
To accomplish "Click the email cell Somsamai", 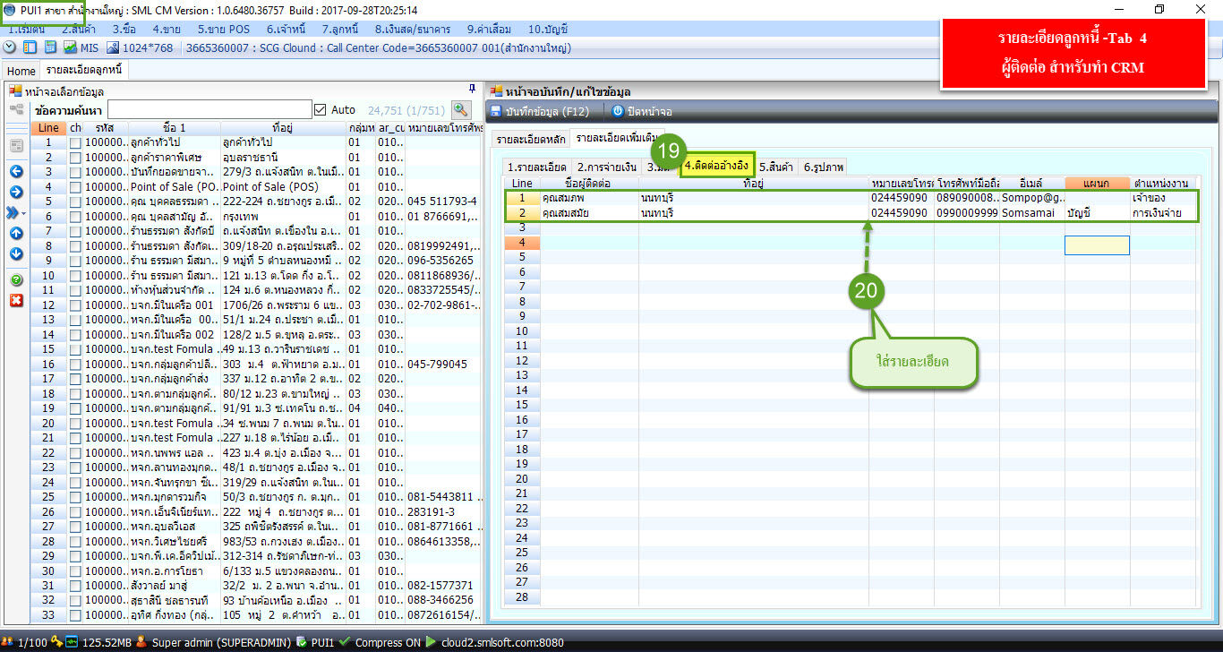I will click(1031, 213).
